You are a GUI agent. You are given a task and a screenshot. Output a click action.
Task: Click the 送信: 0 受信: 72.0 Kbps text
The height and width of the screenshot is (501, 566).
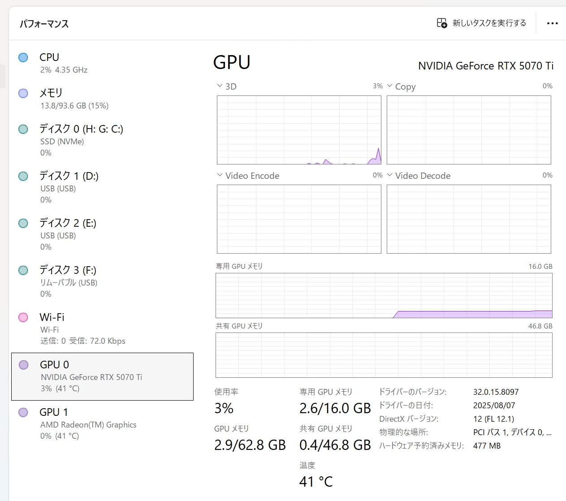click(x=83, y=341)
